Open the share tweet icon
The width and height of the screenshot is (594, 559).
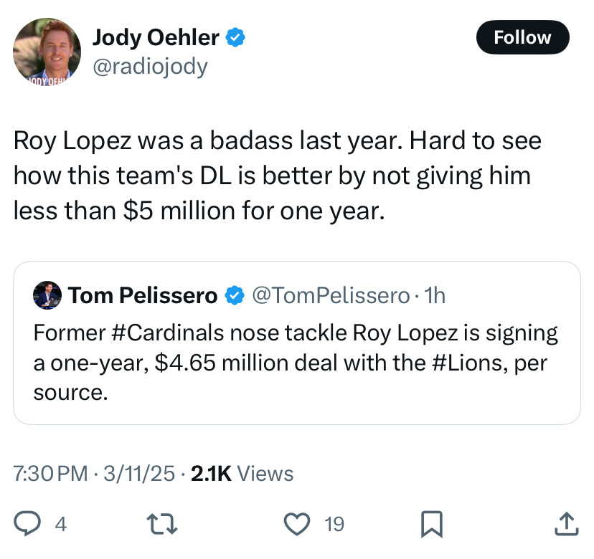point(566,524)
